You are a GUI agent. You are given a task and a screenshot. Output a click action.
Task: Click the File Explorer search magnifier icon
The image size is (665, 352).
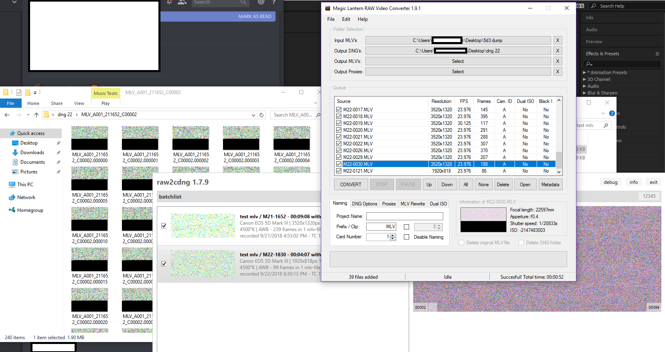[x=318, y=115]
